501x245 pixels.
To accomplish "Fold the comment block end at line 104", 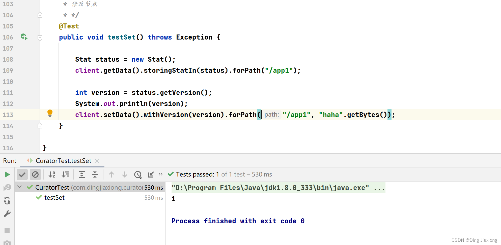I will pyautogui.click(x=40, y=15).
